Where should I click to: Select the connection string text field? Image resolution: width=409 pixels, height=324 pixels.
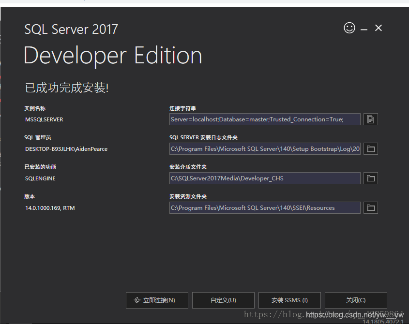pos(265,119)
